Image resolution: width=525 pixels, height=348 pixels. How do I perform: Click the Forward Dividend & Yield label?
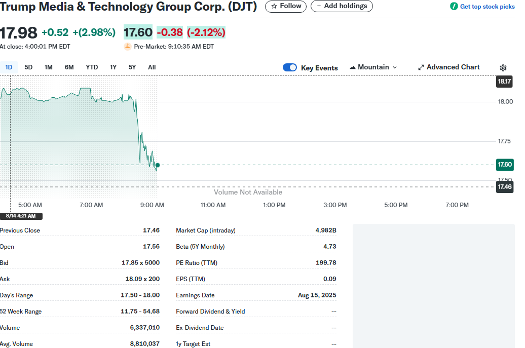pos(211,312)
